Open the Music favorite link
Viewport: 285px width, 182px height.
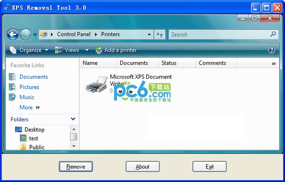[27, 97]
